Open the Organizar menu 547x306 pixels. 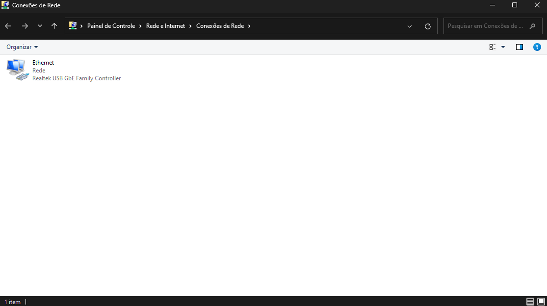[x=22, y=47]
